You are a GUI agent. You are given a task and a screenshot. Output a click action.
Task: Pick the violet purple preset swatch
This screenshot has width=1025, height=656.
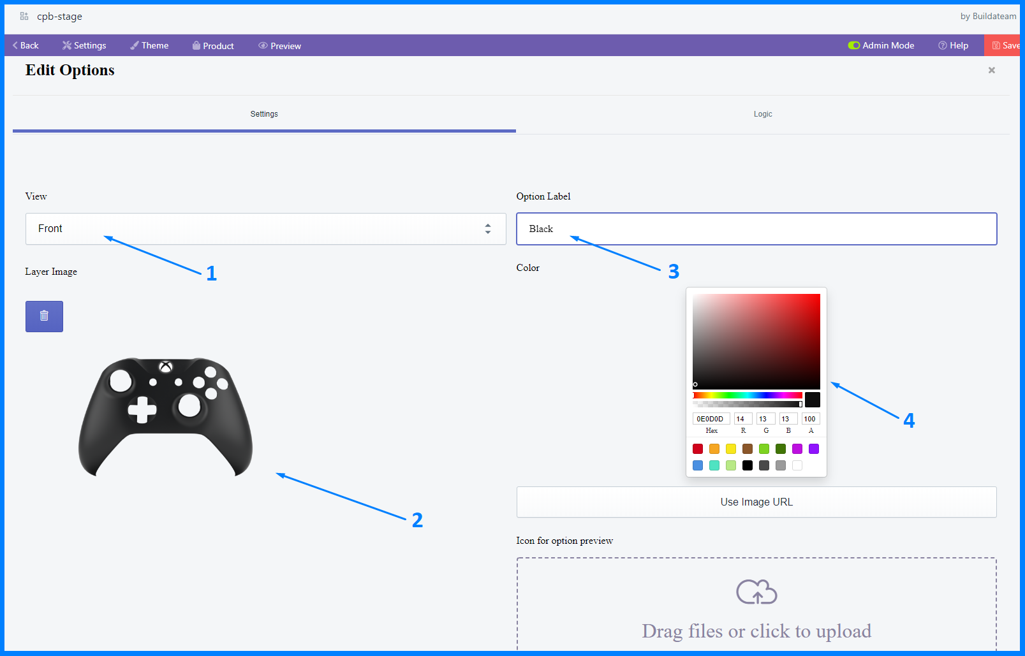(814, 449)
